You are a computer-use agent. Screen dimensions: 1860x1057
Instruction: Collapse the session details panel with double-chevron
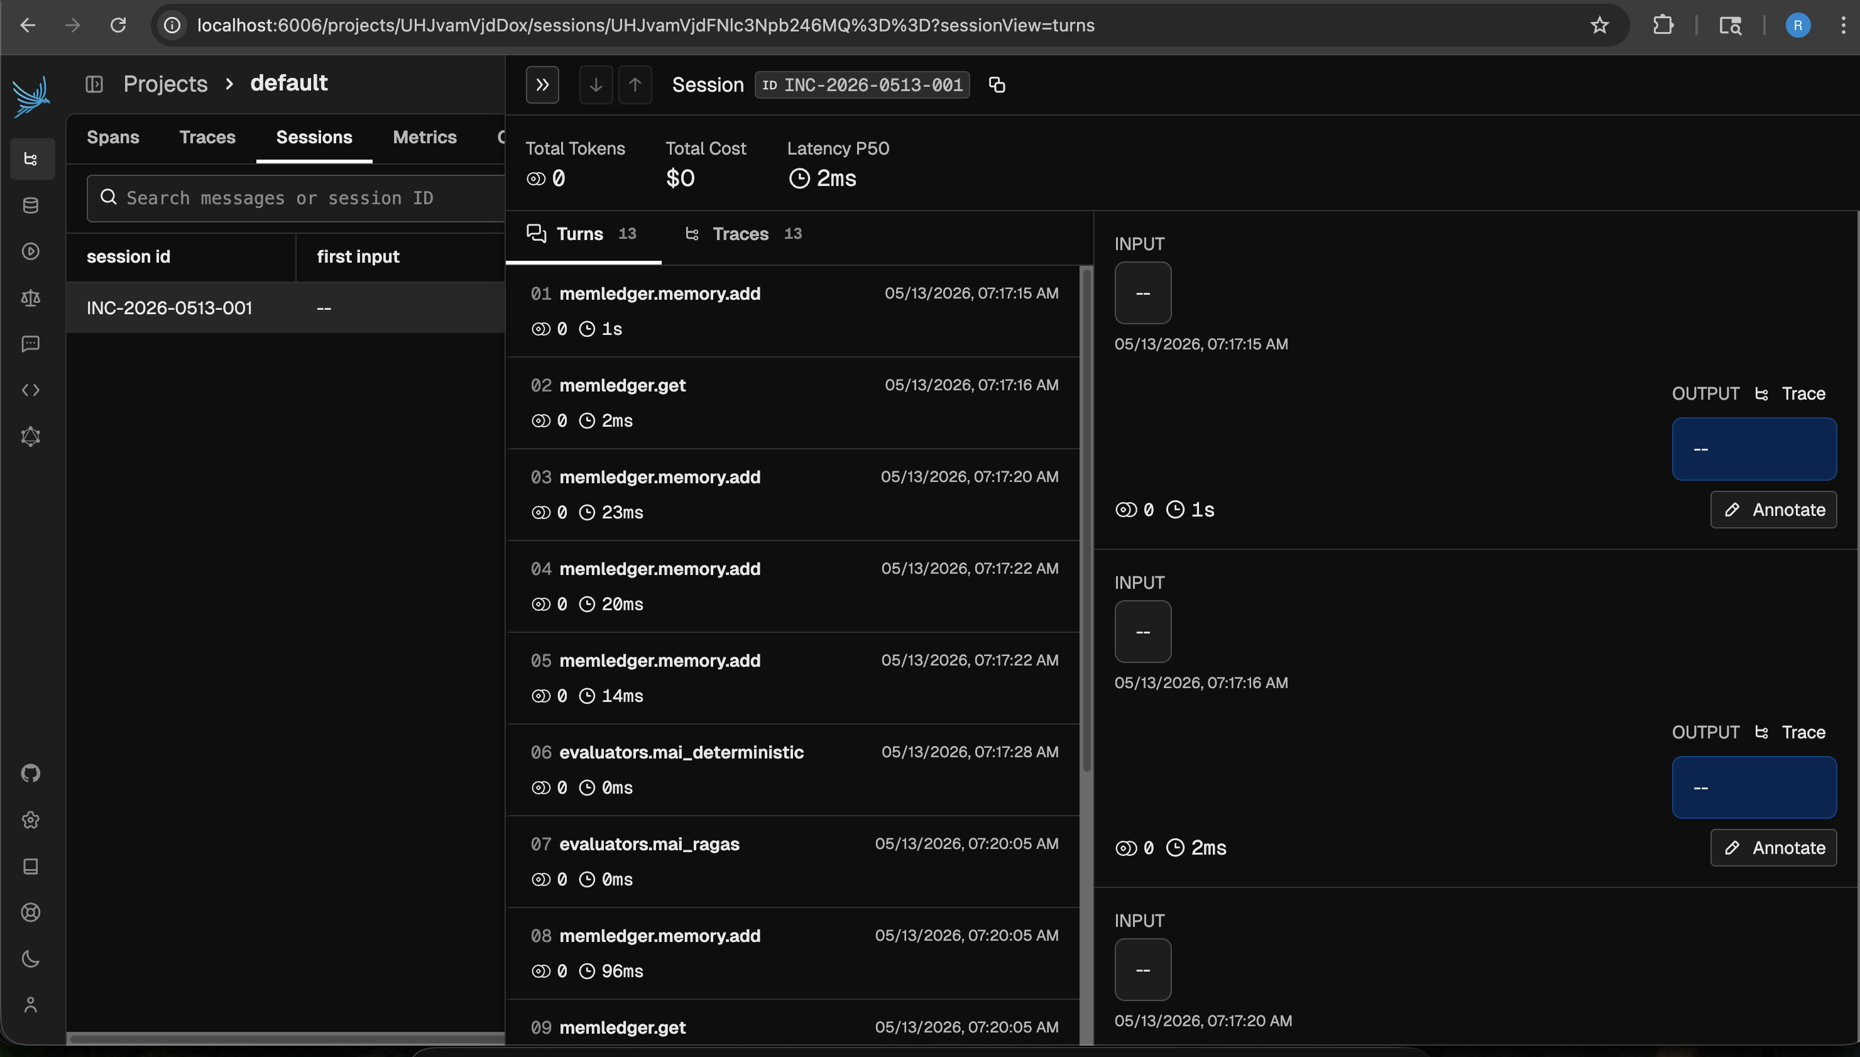[x=542, y=85]
